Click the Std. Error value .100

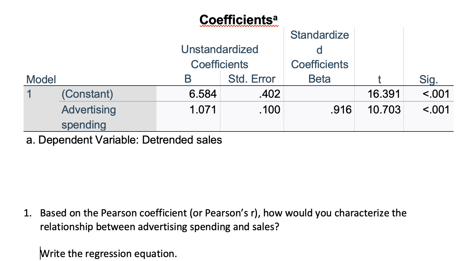point(269,109)
